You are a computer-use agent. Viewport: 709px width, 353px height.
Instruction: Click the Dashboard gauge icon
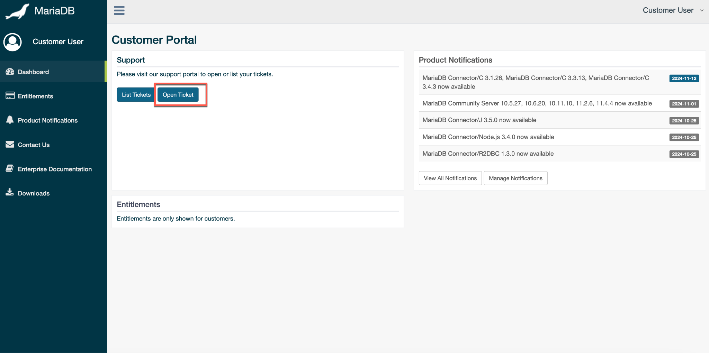tap(10, 72)
